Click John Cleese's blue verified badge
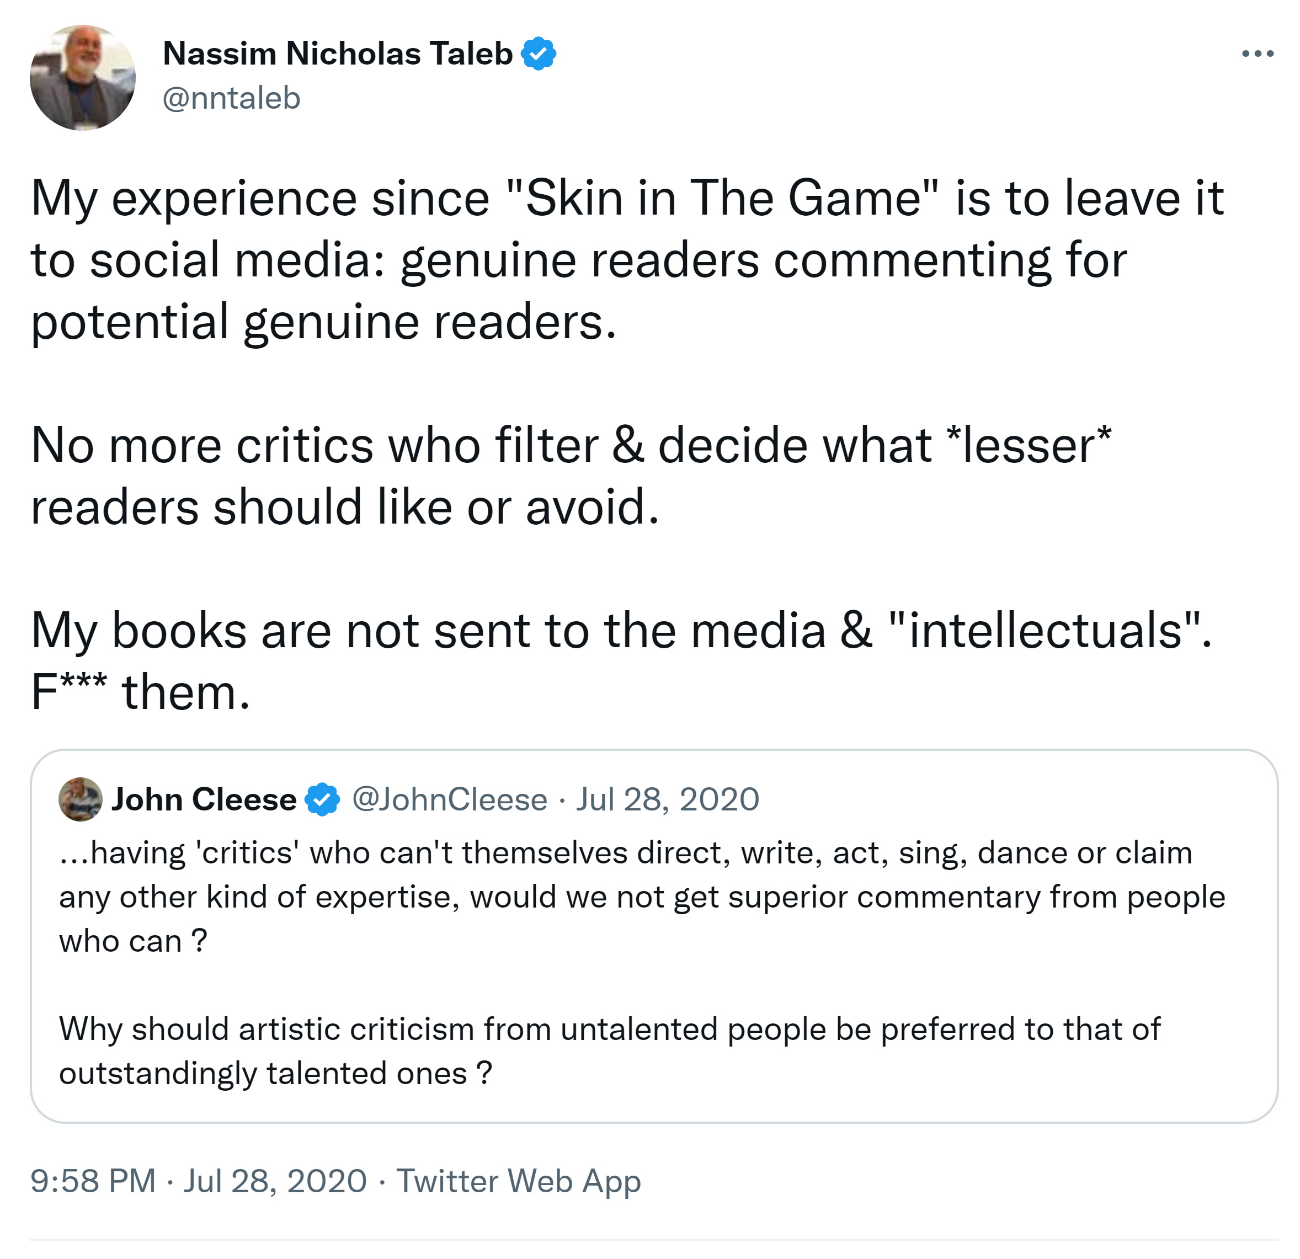The image size is (1300, 1259). (322, 799)
